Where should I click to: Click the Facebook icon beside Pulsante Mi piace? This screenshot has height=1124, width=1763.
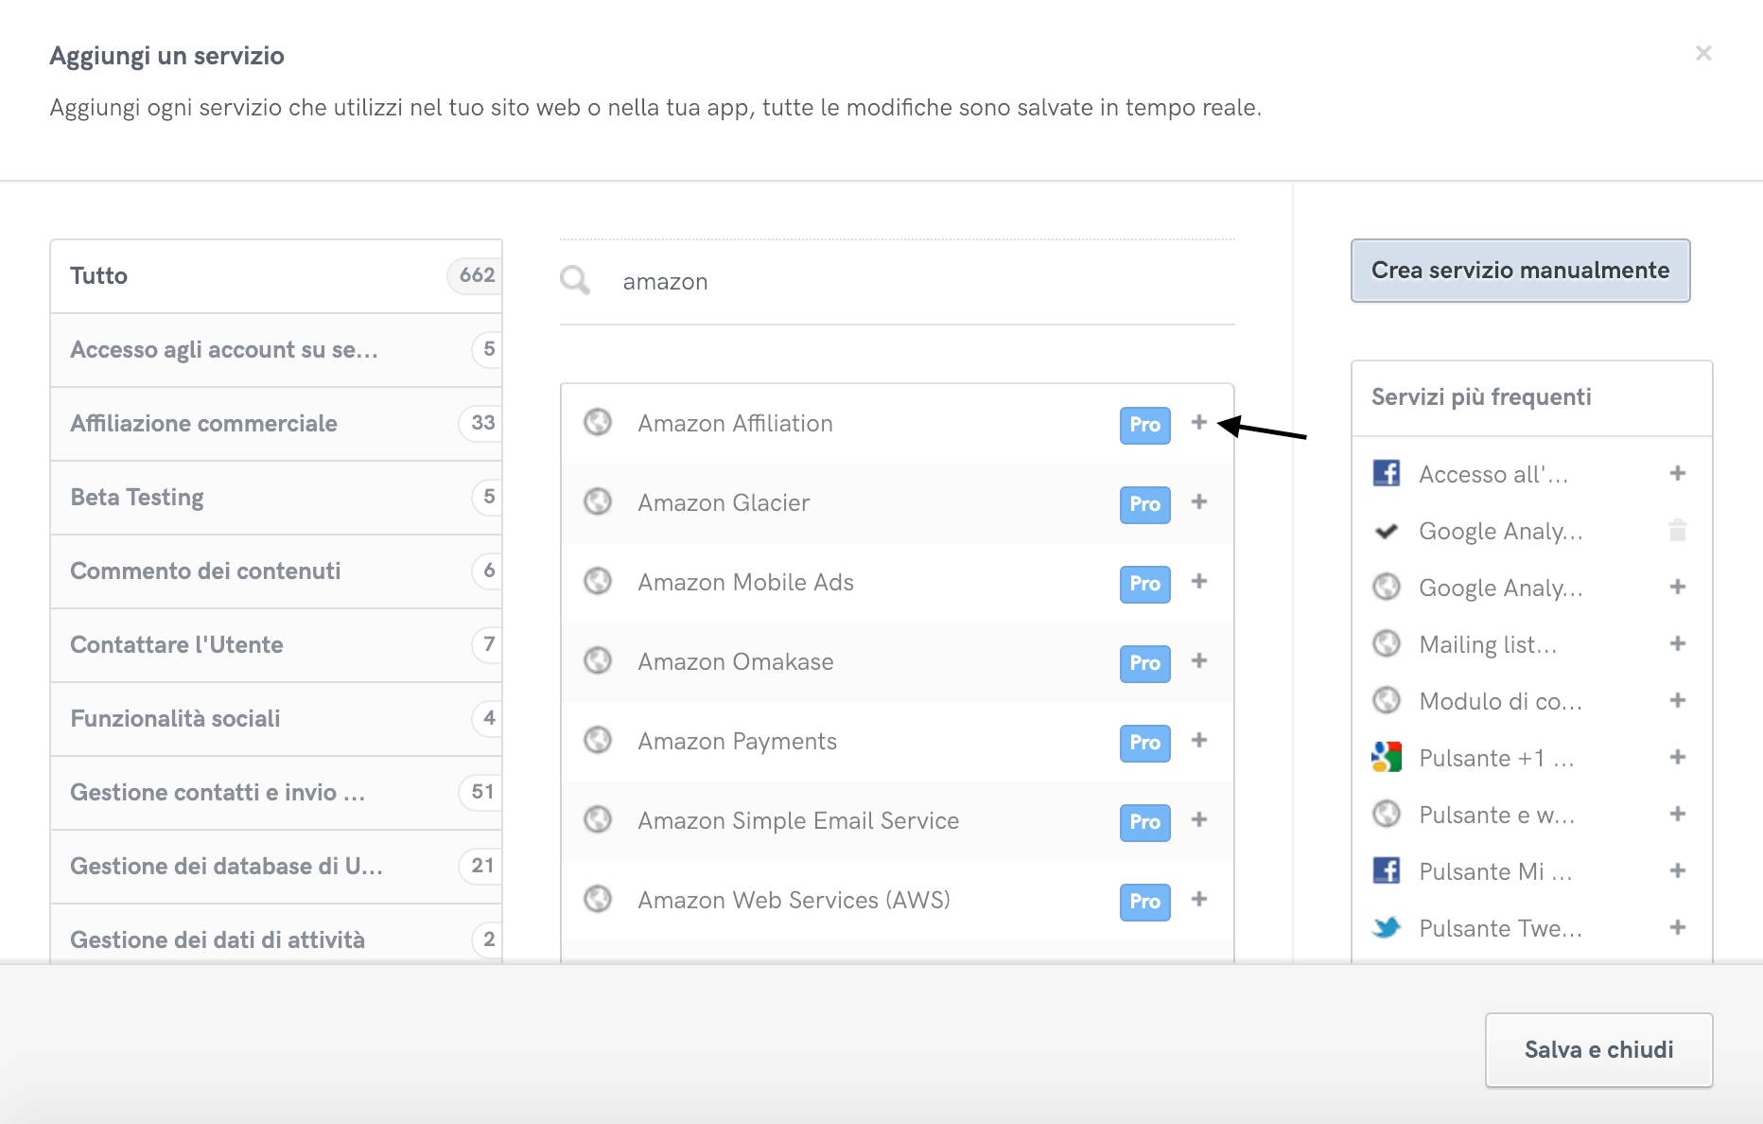1386,871
